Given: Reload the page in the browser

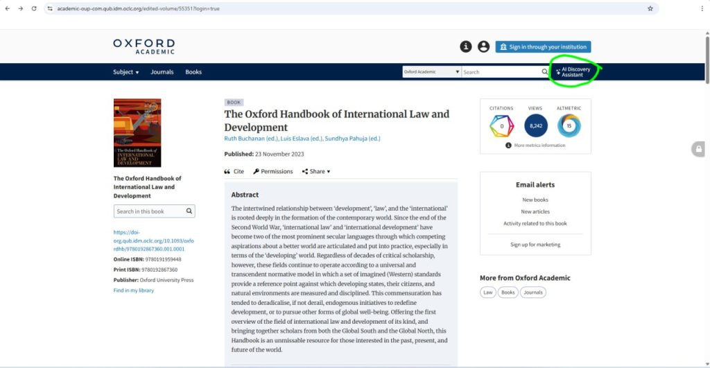Looking at the screenshot, I should [x=34, y=8].
